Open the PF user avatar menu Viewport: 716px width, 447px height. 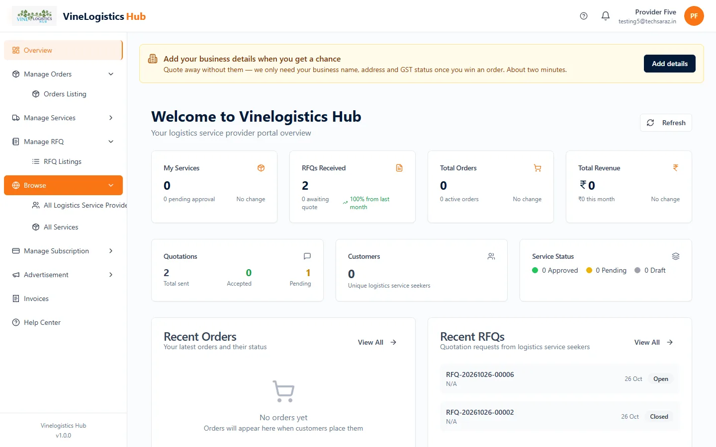(x=694, y=16)
